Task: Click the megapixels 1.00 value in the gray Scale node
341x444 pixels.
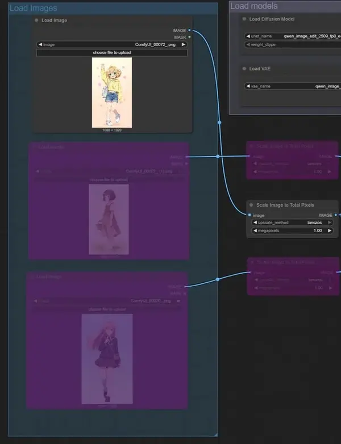Action: pos(318,231)
